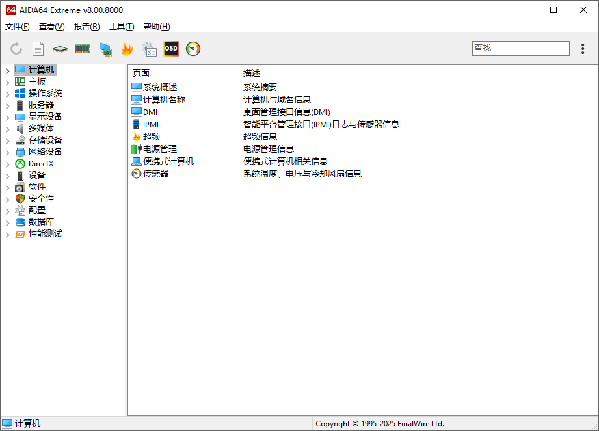599x431 pixels.
Task: Expand the 性能测试 section
Action: [x=8, y=233]
